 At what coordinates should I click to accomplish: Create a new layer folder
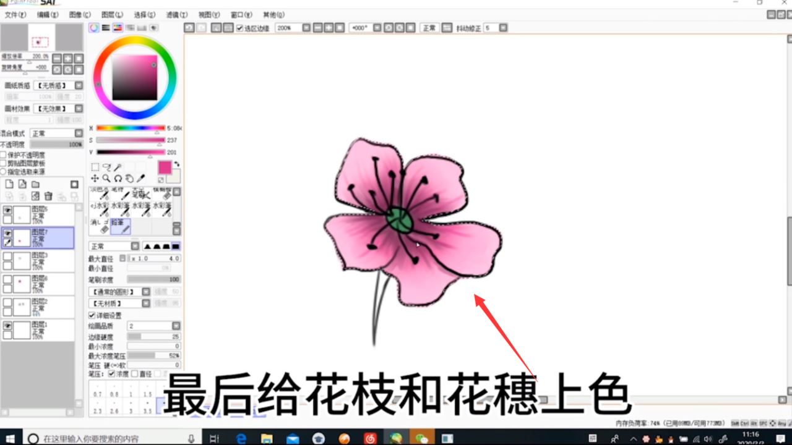[35, 184]
